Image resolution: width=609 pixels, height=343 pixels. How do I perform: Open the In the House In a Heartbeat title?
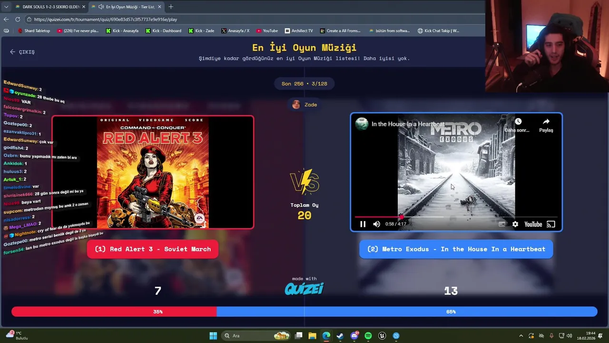click(408, 124)
